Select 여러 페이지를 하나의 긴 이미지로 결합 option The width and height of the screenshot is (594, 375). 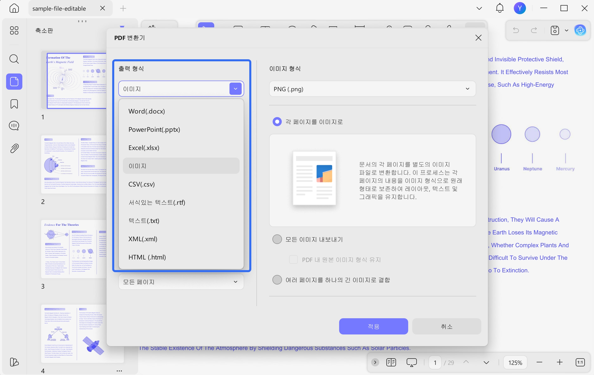277,280
